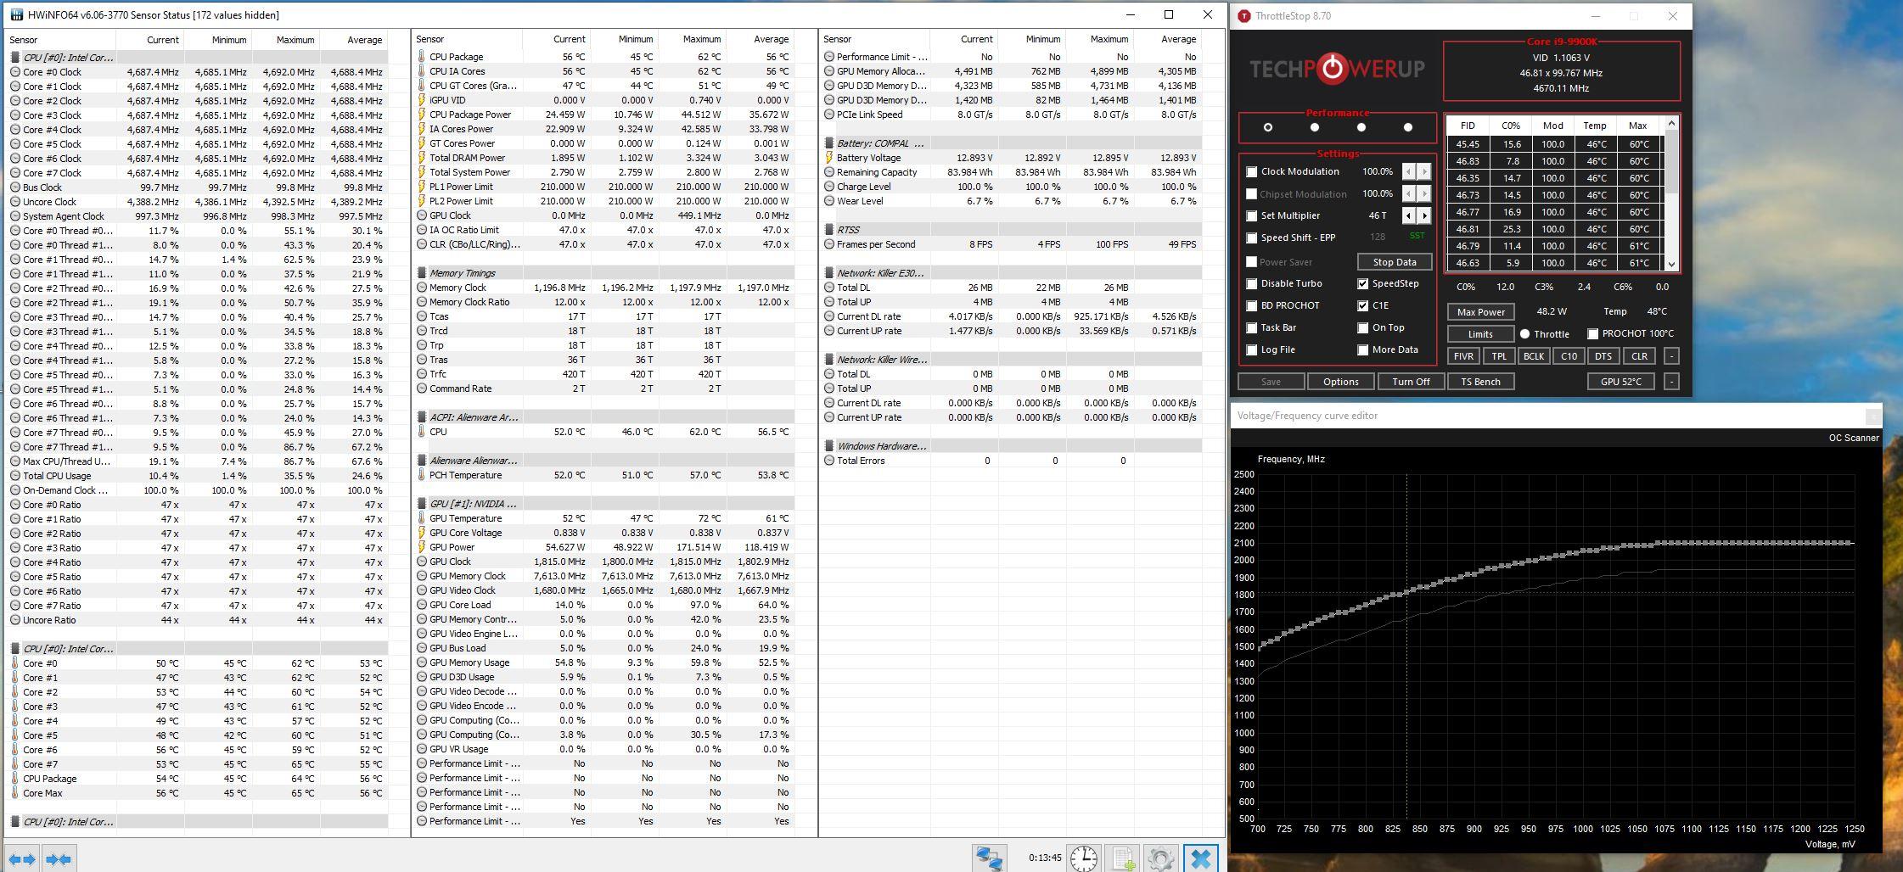Uncheck the SpeedStep checkbox
Image resolution: width=1903 pixels, height=872 pixels.
(x=1363, y=283)
